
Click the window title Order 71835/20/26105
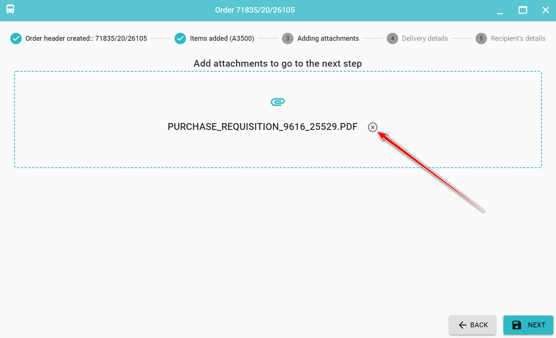(255, 10)
